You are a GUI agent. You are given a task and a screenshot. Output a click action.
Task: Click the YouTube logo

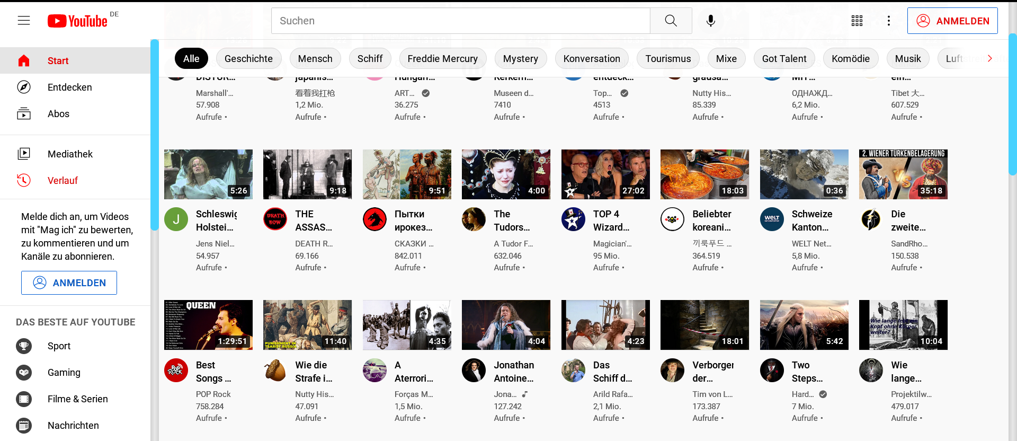[78, 21]
